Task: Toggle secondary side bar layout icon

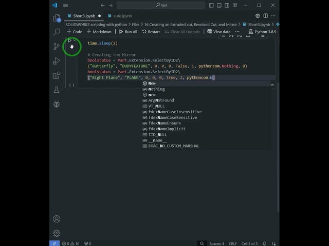Action: [x=227, y=5]
